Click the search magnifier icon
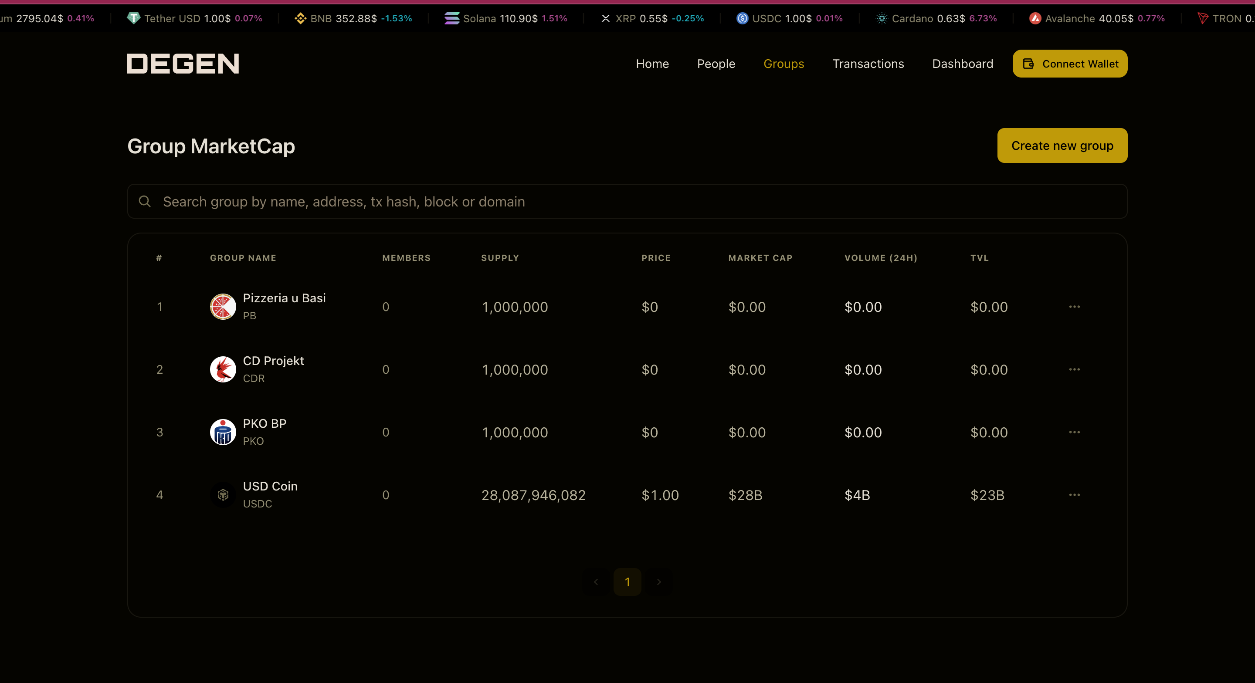The image size is (1255, 683). coord(145,201)
